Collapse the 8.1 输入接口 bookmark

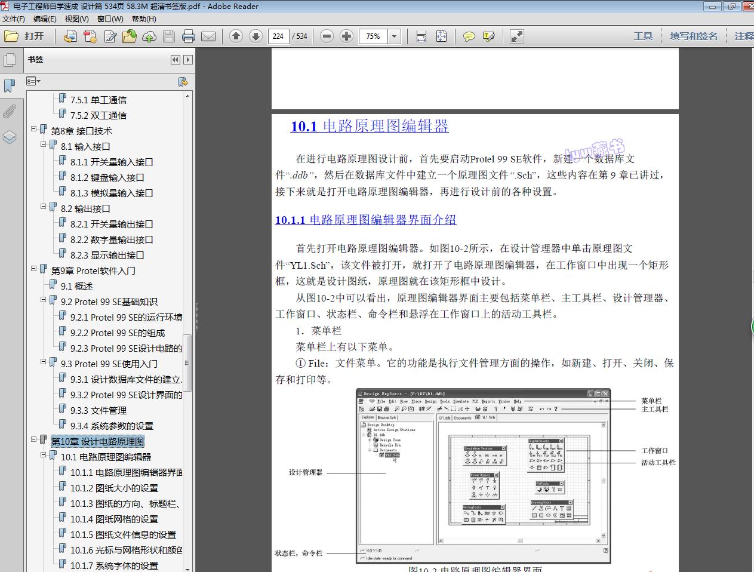click(x=44, y=144)
